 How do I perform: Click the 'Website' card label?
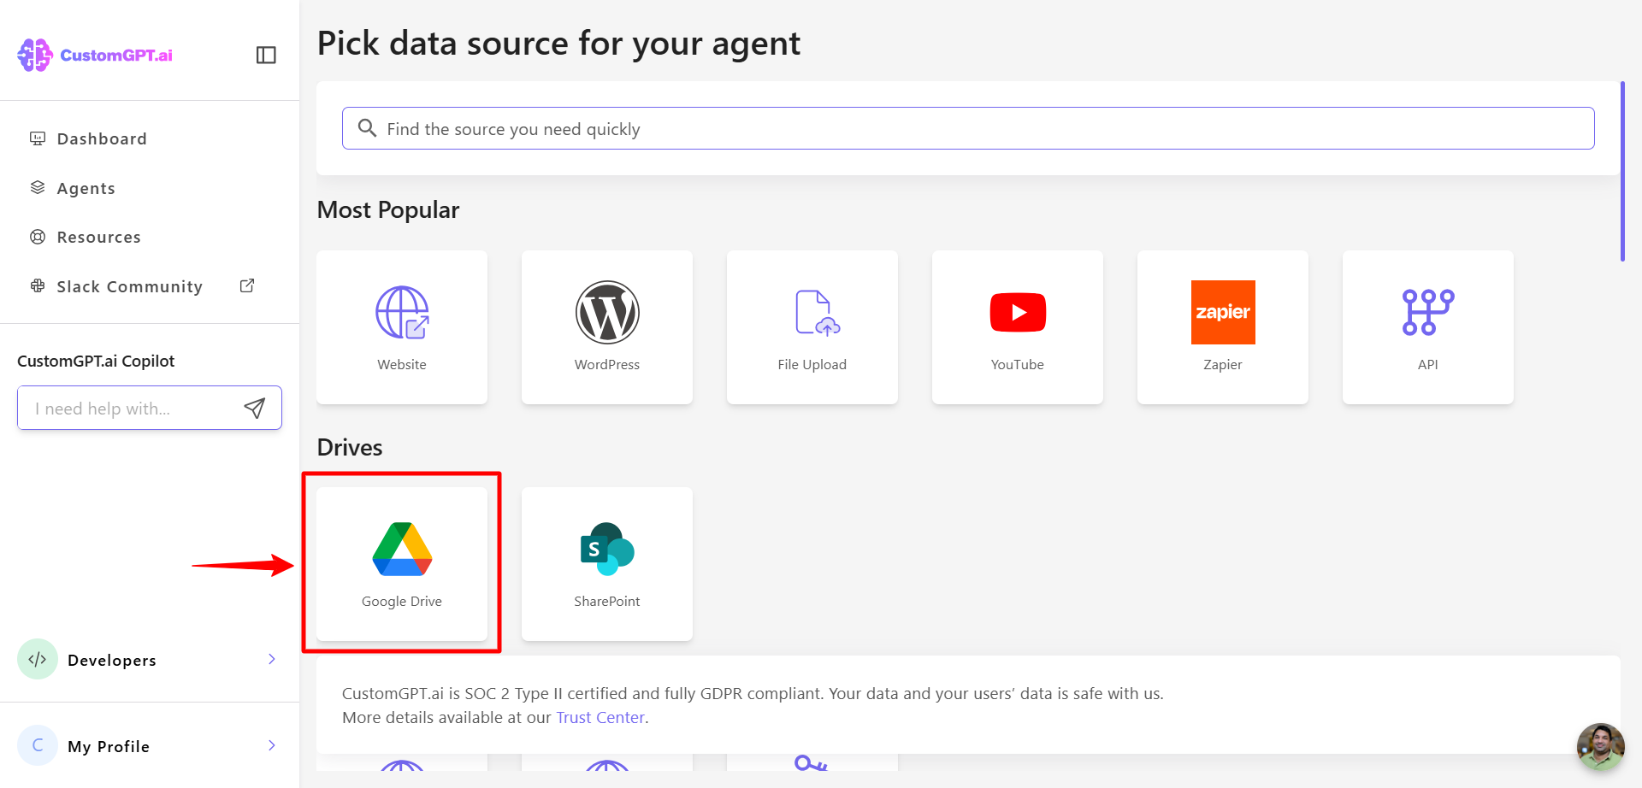point(402,364)
